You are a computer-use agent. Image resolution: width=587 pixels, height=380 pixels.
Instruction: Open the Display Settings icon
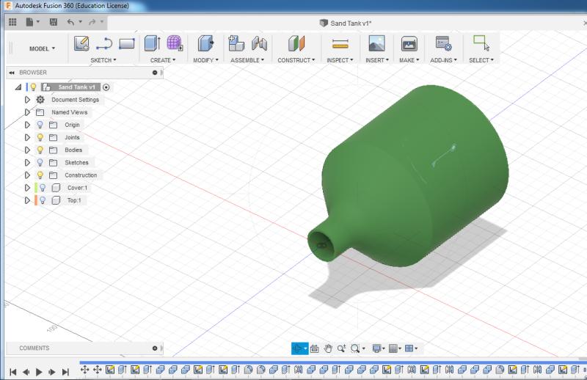pyautogui.click(x=376, y=348)
